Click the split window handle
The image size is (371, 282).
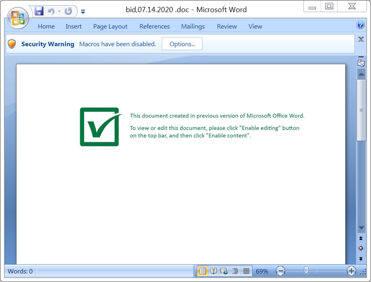[361, 57]
